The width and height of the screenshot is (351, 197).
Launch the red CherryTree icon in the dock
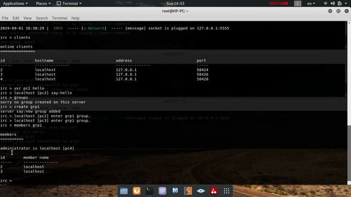click(x=213, y=191)
